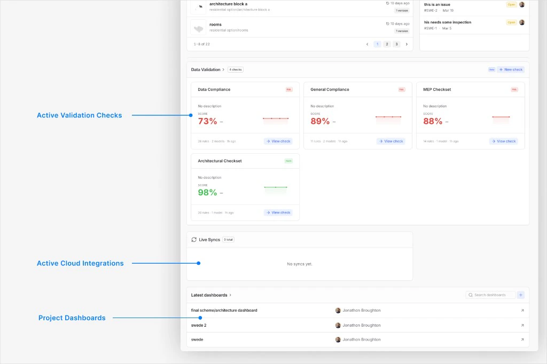Go to the next models page arrow
This screenshot has width=547, height=364.
coord(407,44)
